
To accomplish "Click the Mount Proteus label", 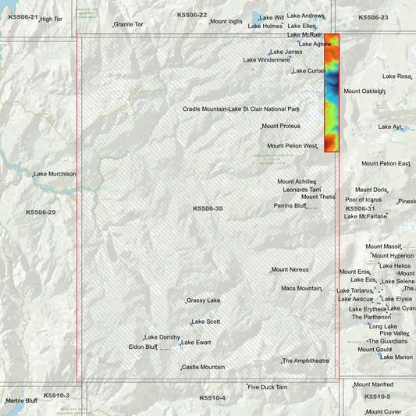I will [281, 126].
